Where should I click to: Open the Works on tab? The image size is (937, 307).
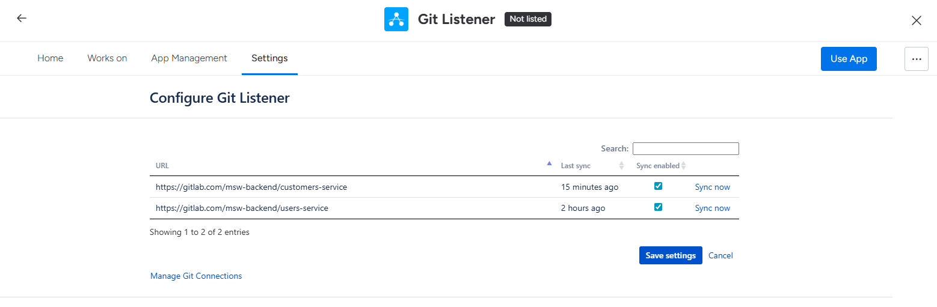point(107,58)
